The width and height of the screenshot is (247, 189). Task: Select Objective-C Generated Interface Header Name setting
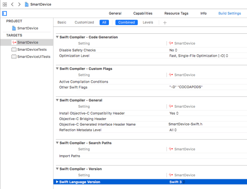coord(97,124)
